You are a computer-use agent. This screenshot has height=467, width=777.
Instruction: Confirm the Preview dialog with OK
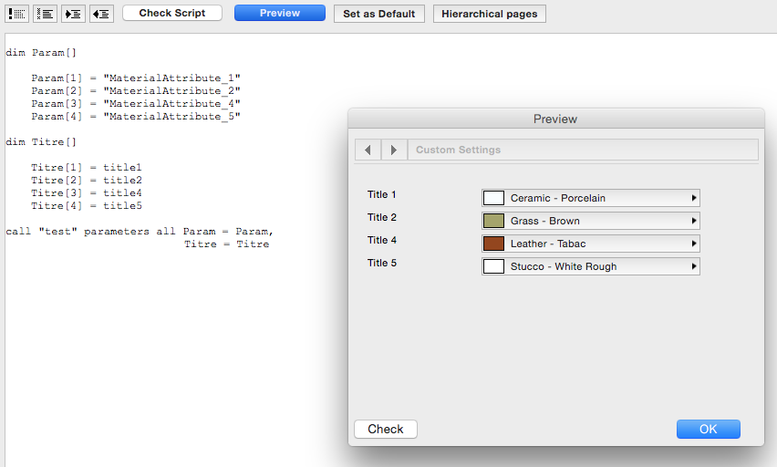coord(708,429)
